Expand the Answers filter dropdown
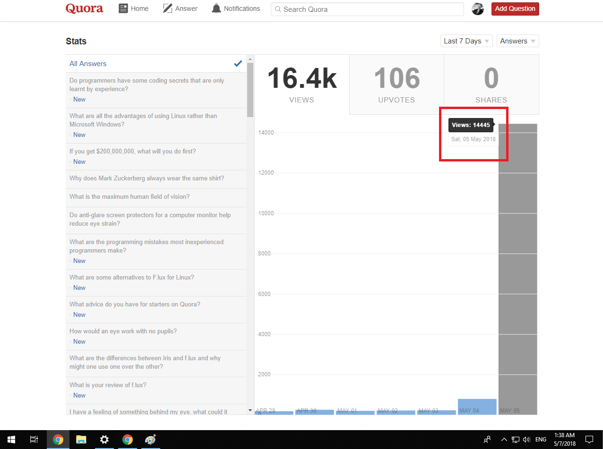The width and height of the screenshot is (603, 449). tap(517, 41)
